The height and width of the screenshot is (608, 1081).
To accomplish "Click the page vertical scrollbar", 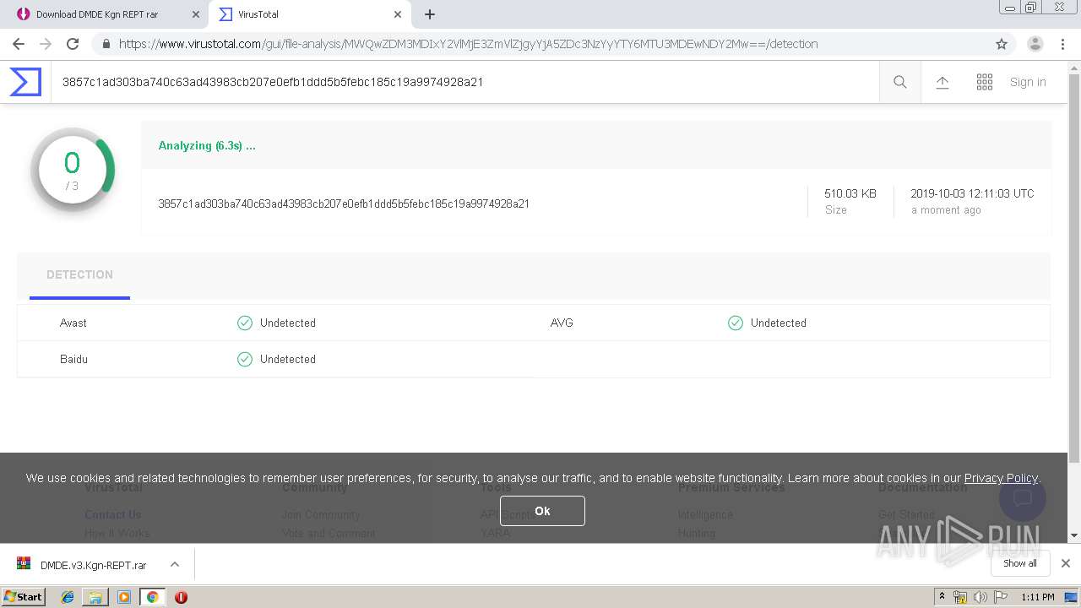I will (x=1074, y=269).
